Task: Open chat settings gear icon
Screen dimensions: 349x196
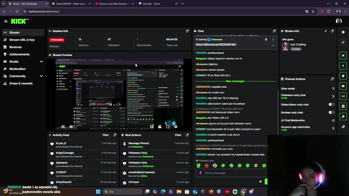Action: [260, 182]
